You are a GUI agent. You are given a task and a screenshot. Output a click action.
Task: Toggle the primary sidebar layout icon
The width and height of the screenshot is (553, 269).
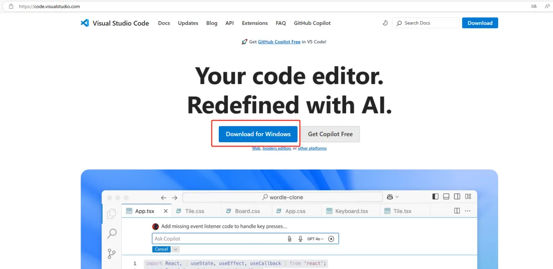[435, 197]
